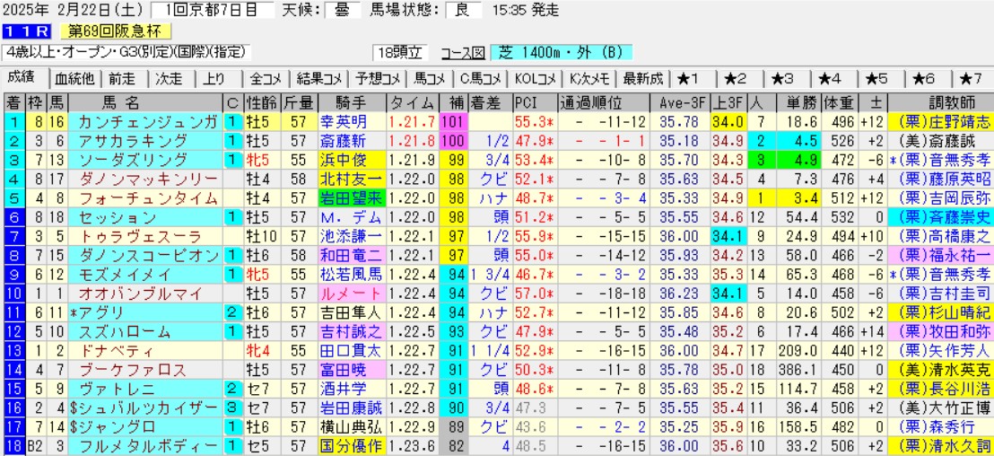Open horse カンチェンジュンガ
The image size is (994, 456).
coord(146,121)
